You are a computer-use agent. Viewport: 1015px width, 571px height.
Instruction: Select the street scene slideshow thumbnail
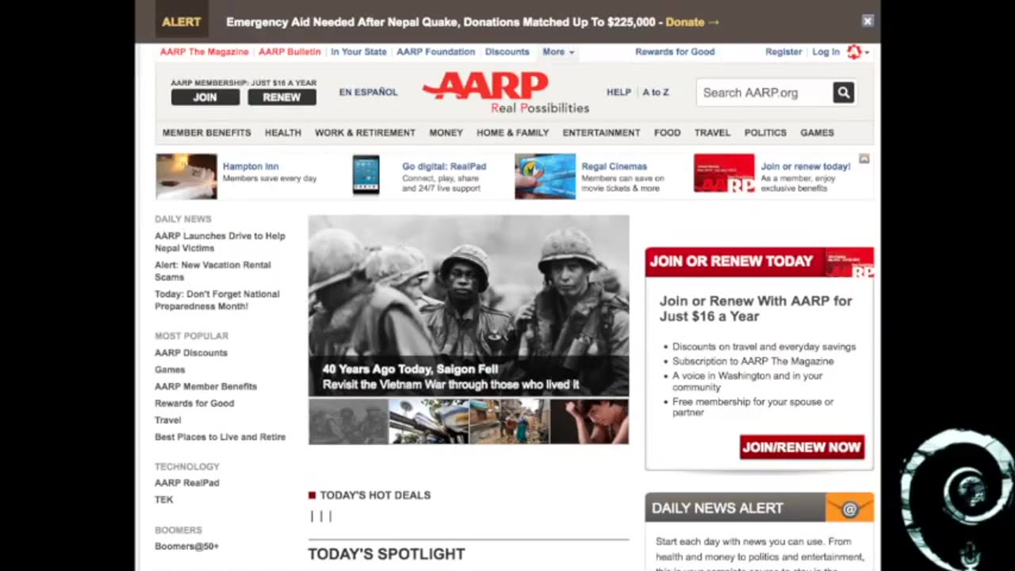(509, 421)
